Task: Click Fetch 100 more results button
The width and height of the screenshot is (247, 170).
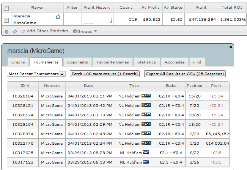Action: click(x=105, y=74)
